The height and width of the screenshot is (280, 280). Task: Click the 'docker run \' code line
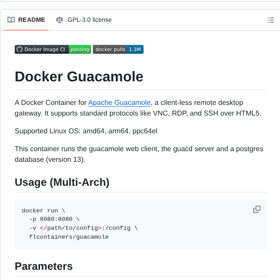(44, 211)
